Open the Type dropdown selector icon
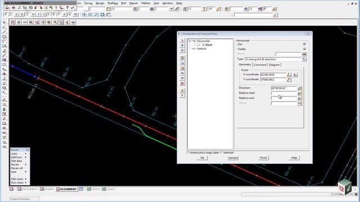360x202 pixels. pos(304,59)
